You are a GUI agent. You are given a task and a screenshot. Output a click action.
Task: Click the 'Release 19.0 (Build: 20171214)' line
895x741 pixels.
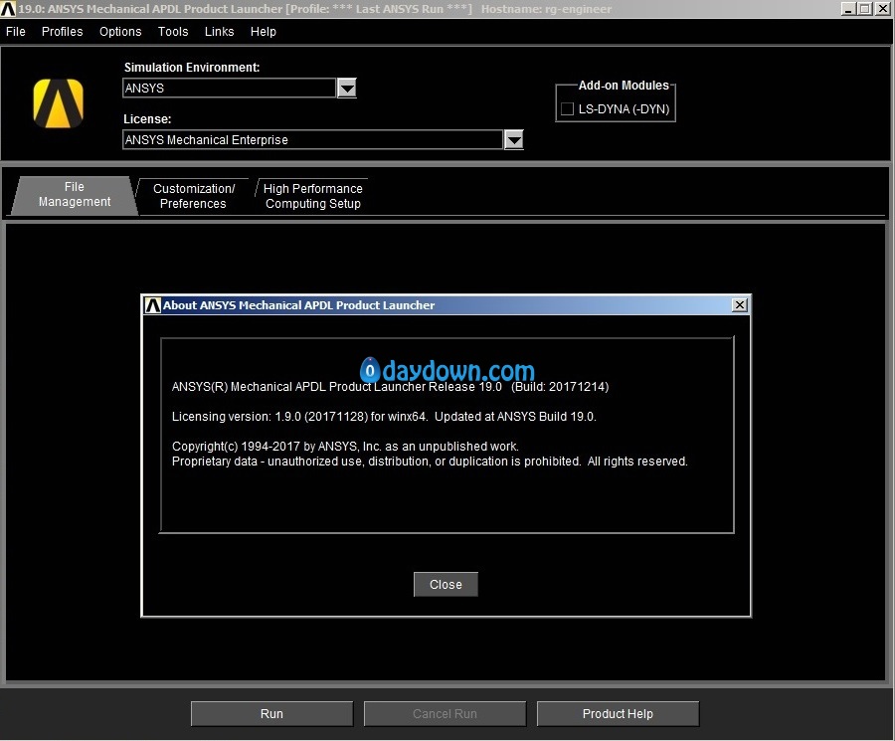point(391,387)
